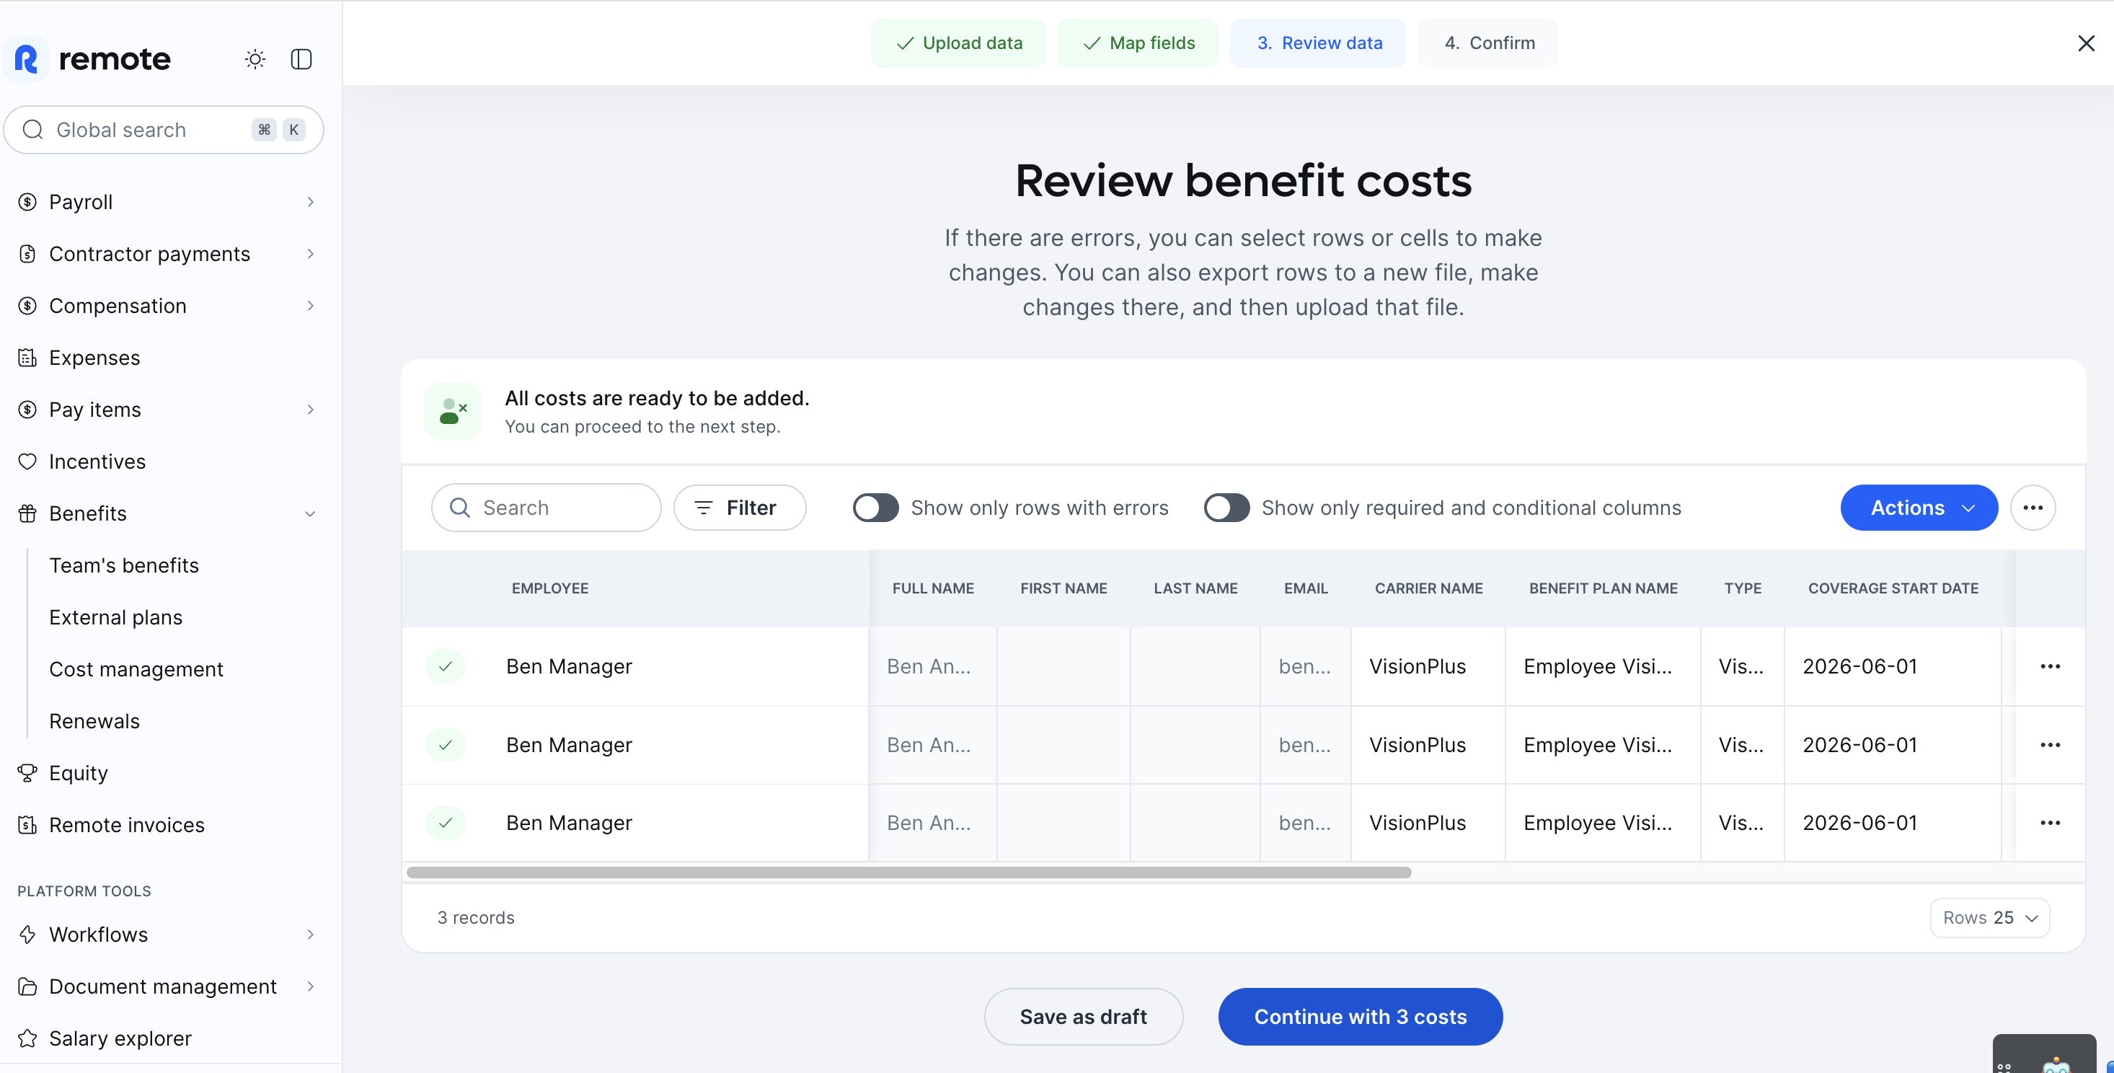The image size is (2114, 1073).
Task: Select the Review data step
Action: point(1318,43)
